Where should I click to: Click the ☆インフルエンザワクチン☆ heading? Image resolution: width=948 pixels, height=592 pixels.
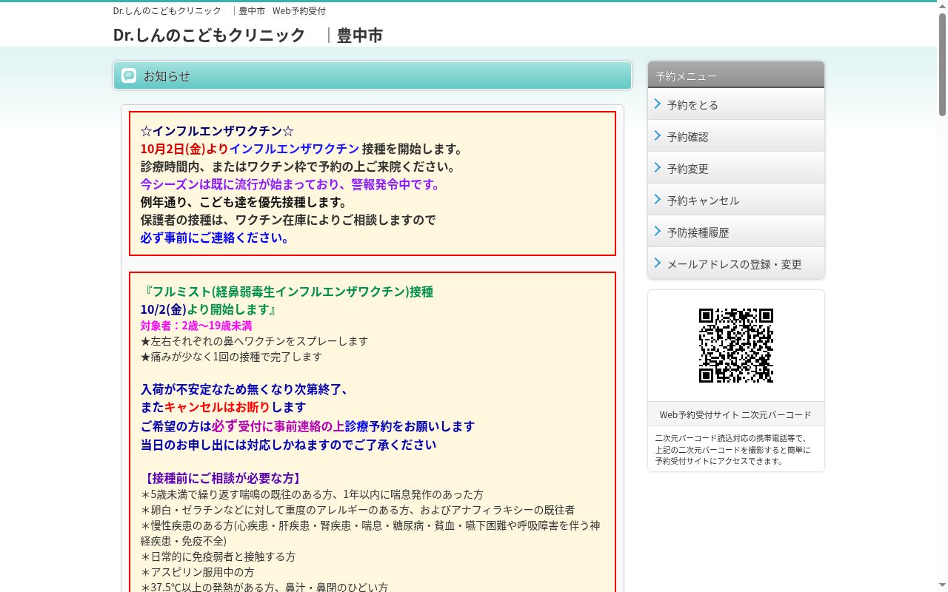pos(217,131)
